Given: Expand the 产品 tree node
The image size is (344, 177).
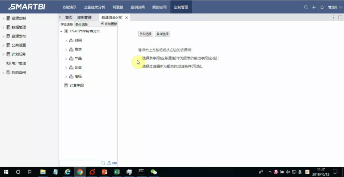Looking at the screenshot, I should coord(66,59).
